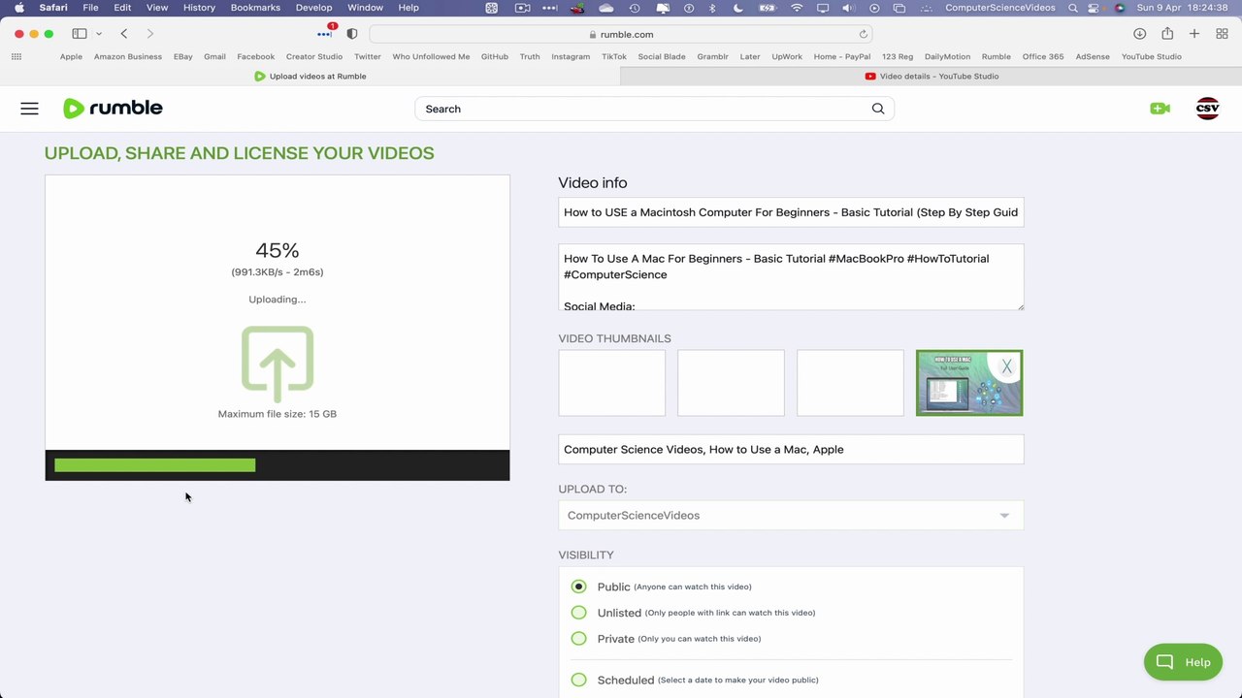Click the video description text area
This screenshot has height=698, width=1242.
791,277
